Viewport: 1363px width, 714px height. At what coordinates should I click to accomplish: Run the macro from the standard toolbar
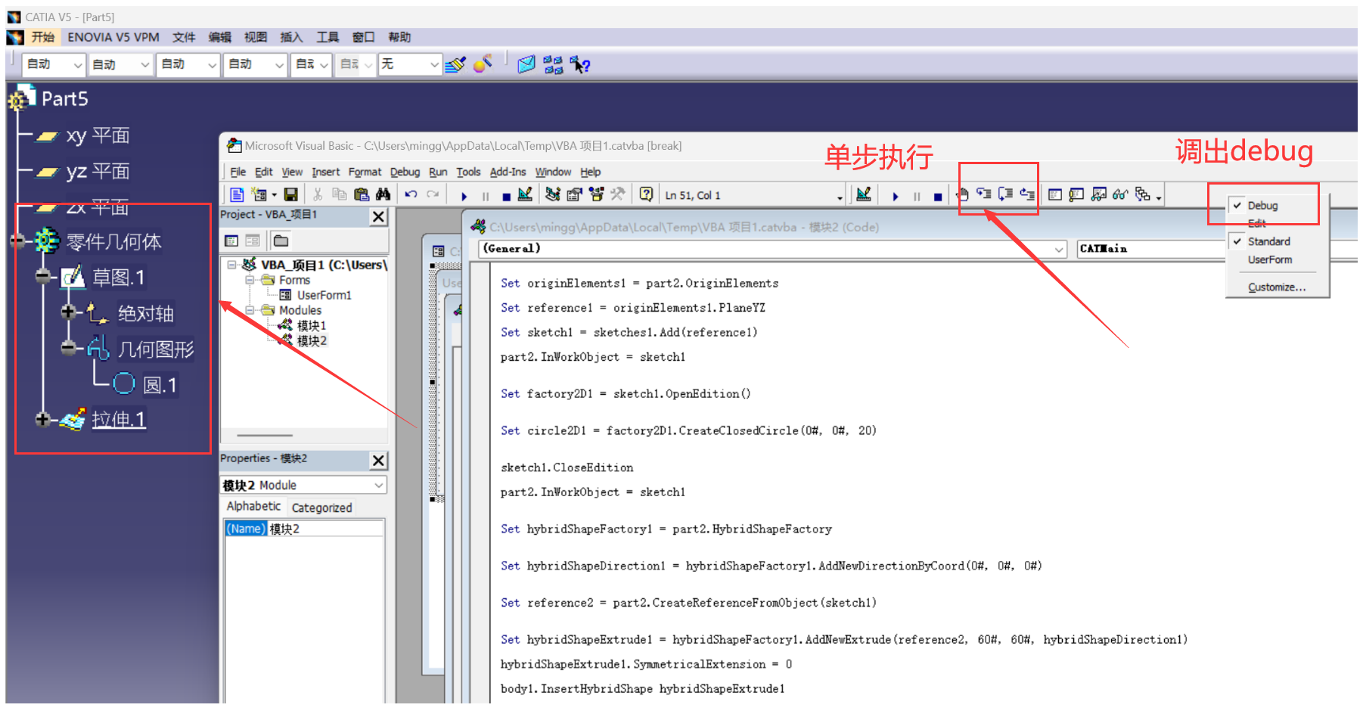tap(464, 196)
